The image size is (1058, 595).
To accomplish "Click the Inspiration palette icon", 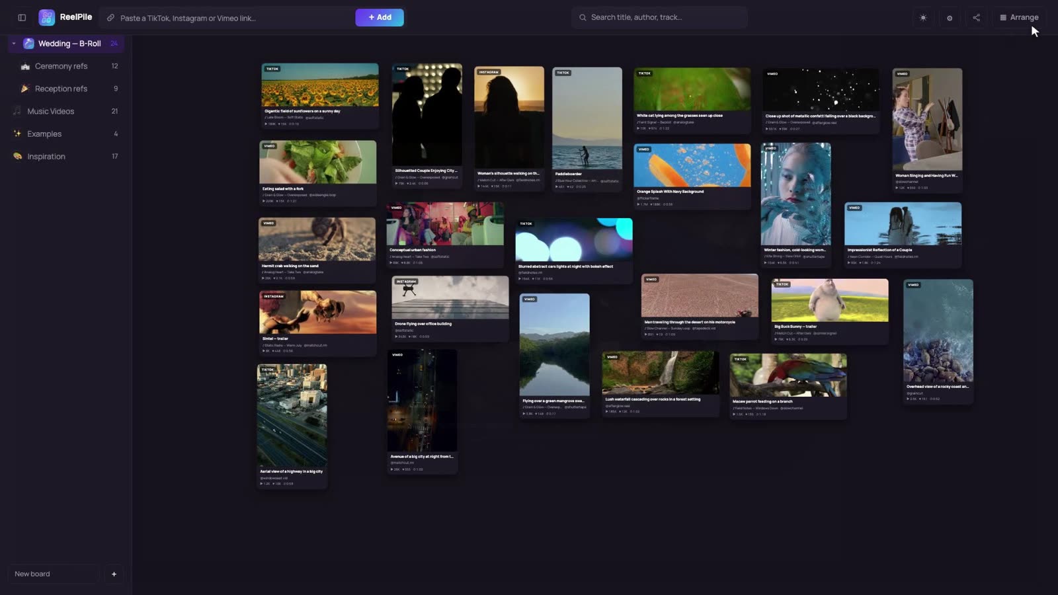I will click(17, 157).
